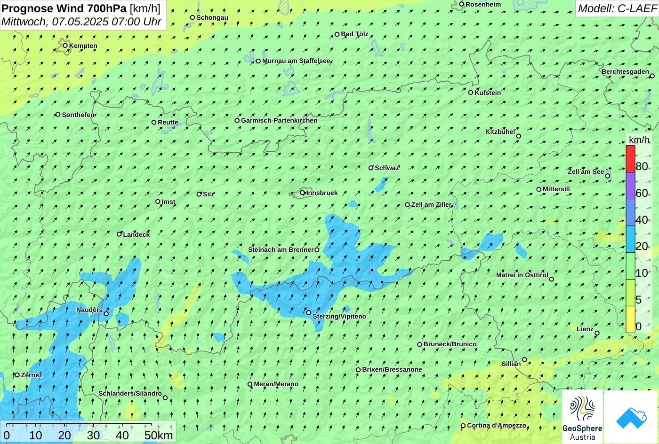The image size is (659, 444).
Task: Click the 'Sillian' label
Action: pos(511,364)
